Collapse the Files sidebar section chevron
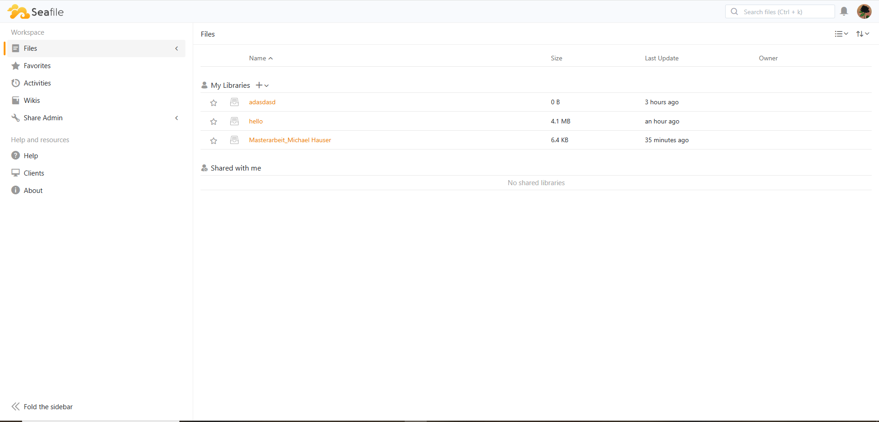The height and width of the screenshot is (422, 879). point(177,48)
